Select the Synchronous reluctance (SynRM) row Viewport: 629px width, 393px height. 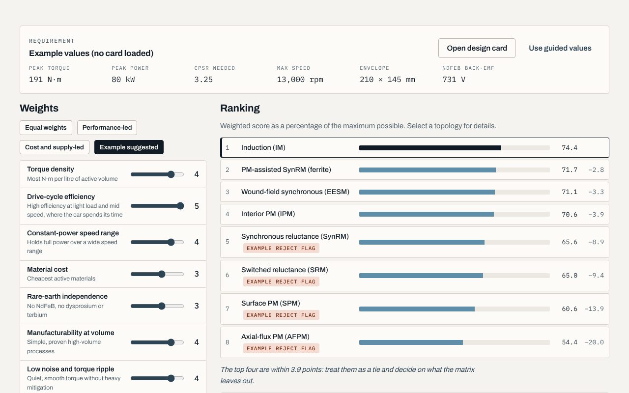point(415,242)
